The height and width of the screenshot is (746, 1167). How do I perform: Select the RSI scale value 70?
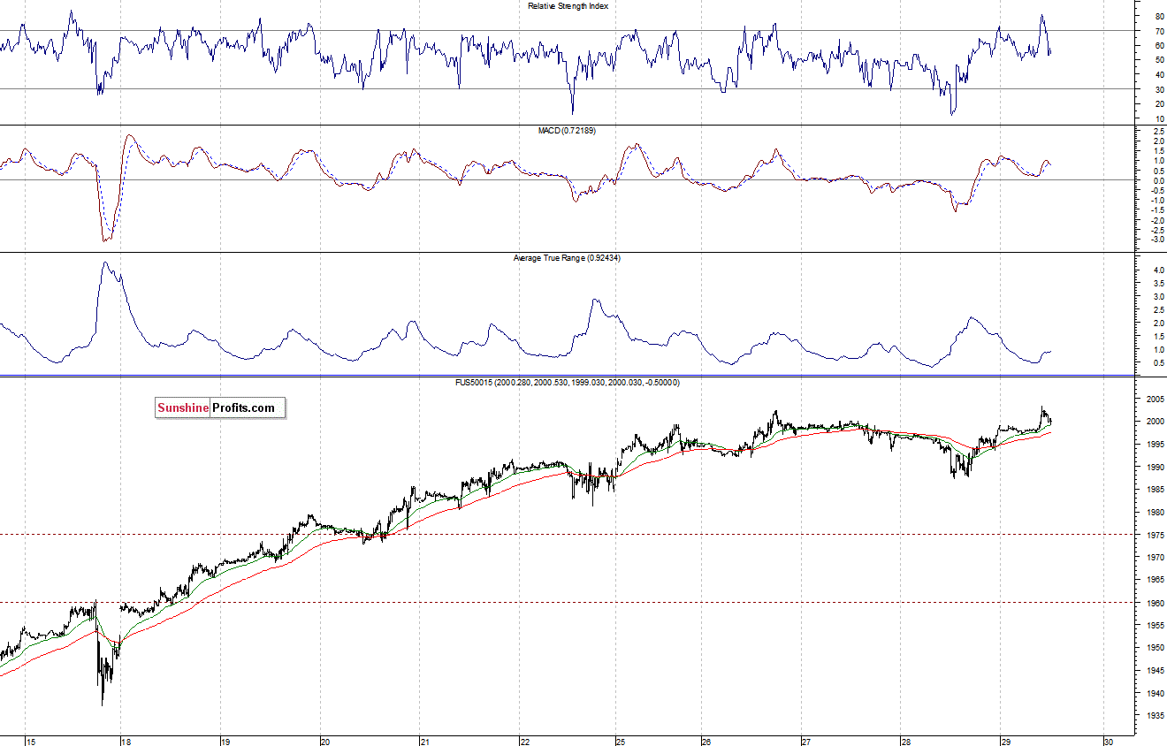[1158, 31]
